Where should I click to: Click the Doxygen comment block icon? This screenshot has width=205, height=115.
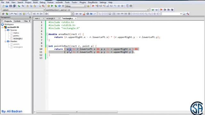tap(12, 14)
